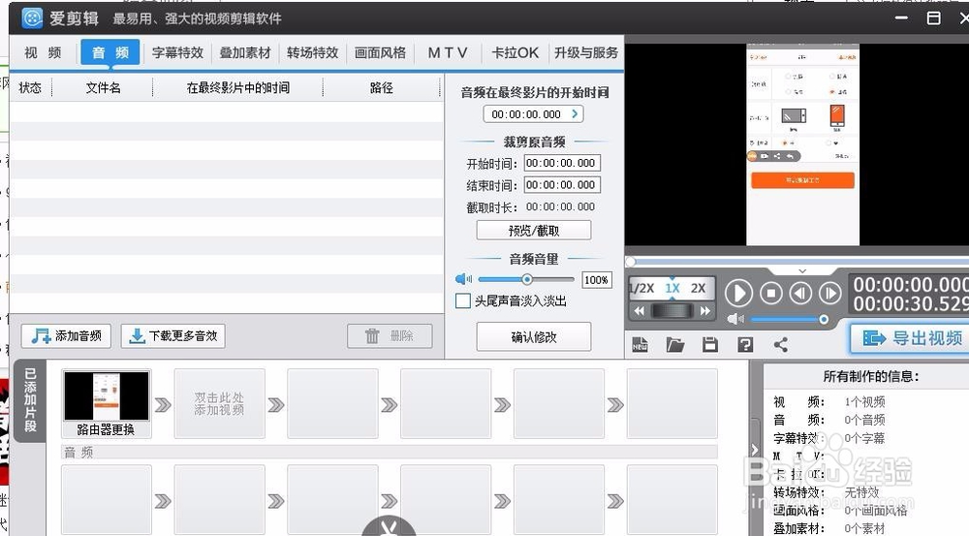Click the 100% volume value field
The width and height of the screenshot is (969, 536).
pyautogui.click(x=596, y=280)
